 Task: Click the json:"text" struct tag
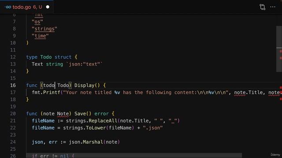pyautogui.click(x=84, y=64)
